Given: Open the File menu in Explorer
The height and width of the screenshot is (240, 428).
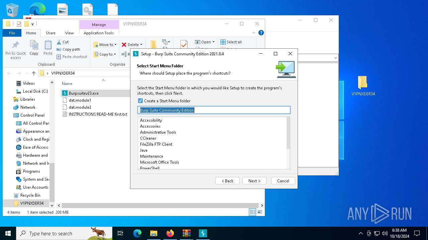Looking at the screenshot, I should [12, 33].
